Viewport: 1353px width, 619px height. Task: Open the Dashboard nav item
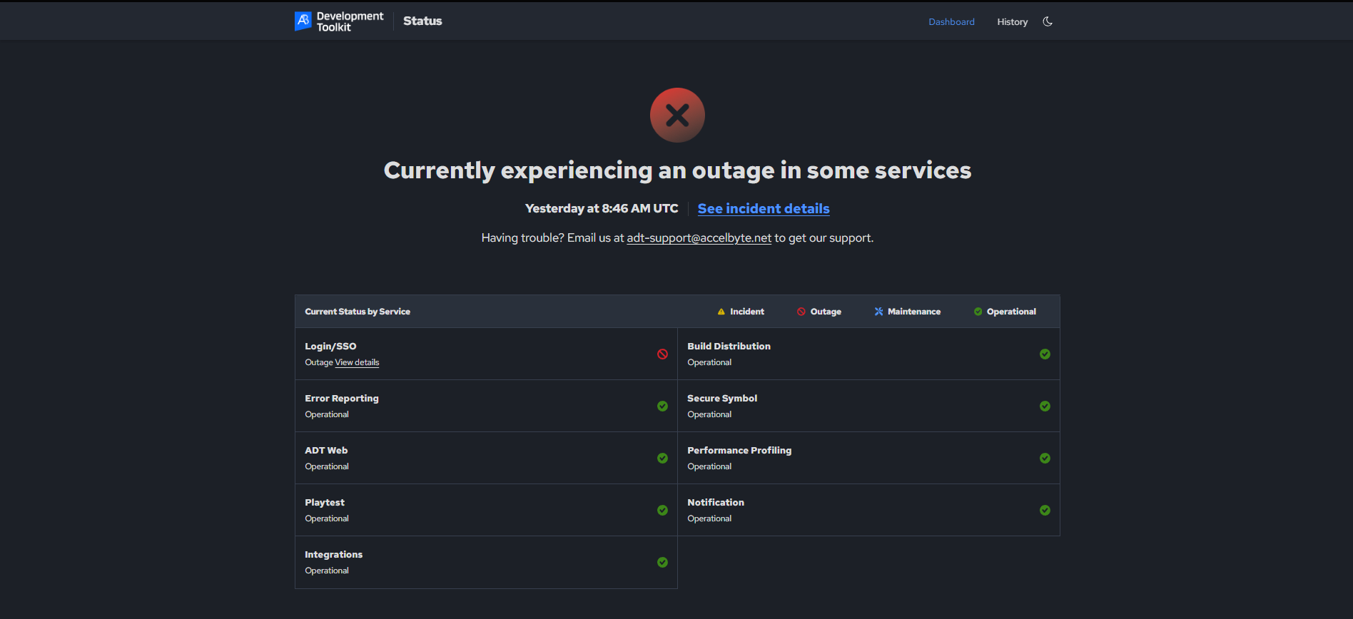[951, 22]
